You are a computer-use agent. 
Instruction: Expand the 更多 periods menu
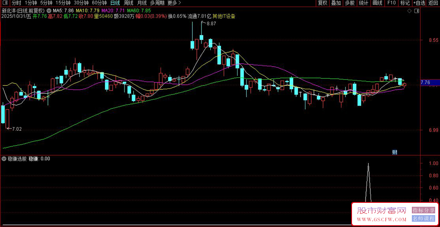[x=174, y=3]
